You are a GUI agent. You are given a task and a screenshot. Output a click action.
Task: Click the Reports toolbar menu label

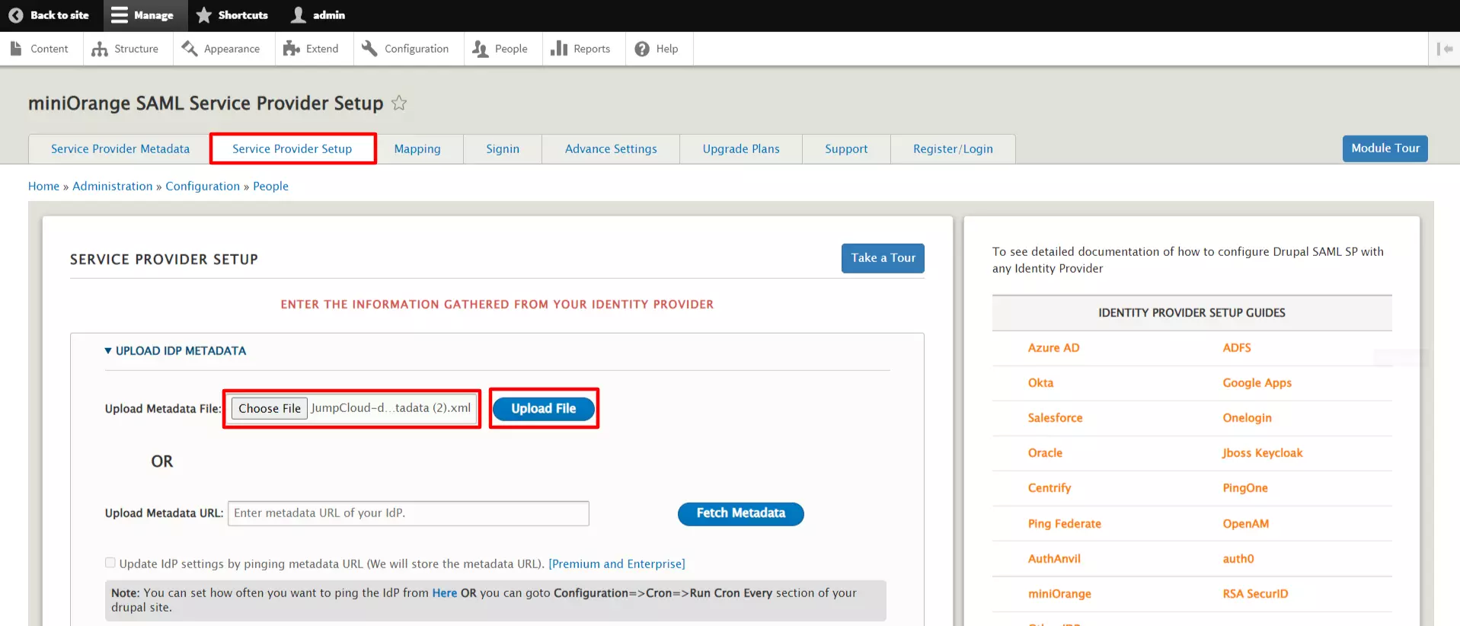tap(592, 49)
